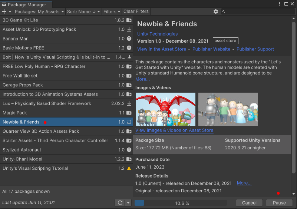Click the loading spinner on the Newbie & Friends row
The image size is (297, 209).
129,122
